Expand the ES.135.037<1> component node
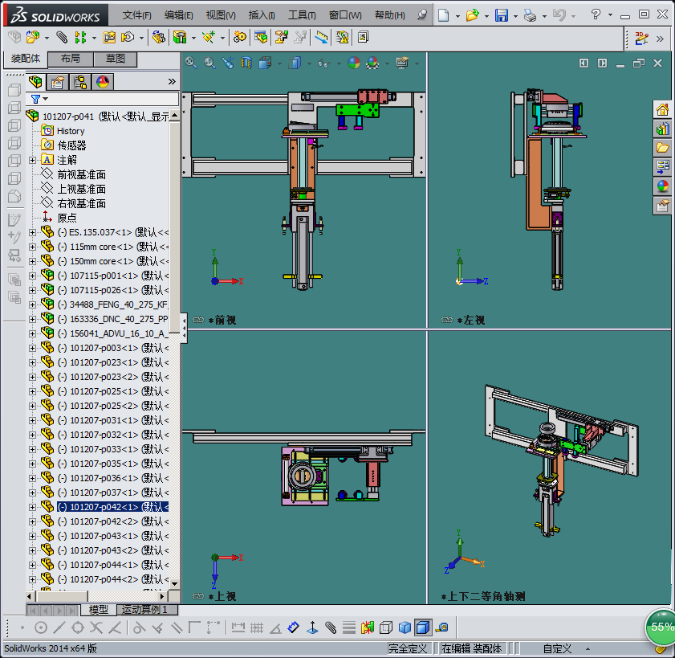This screenshot has height=658, width=675. (x=33, y=232)
